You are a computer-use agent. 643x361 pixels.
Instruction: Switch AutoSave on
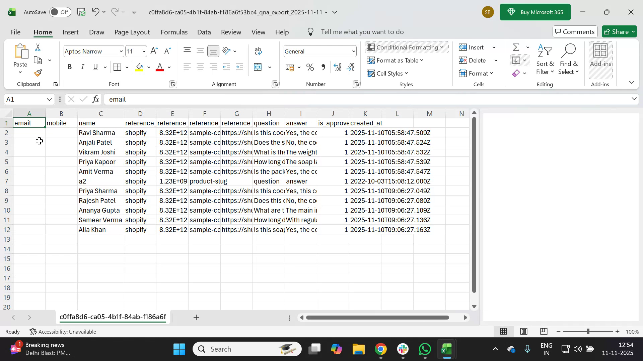[60, 12]
